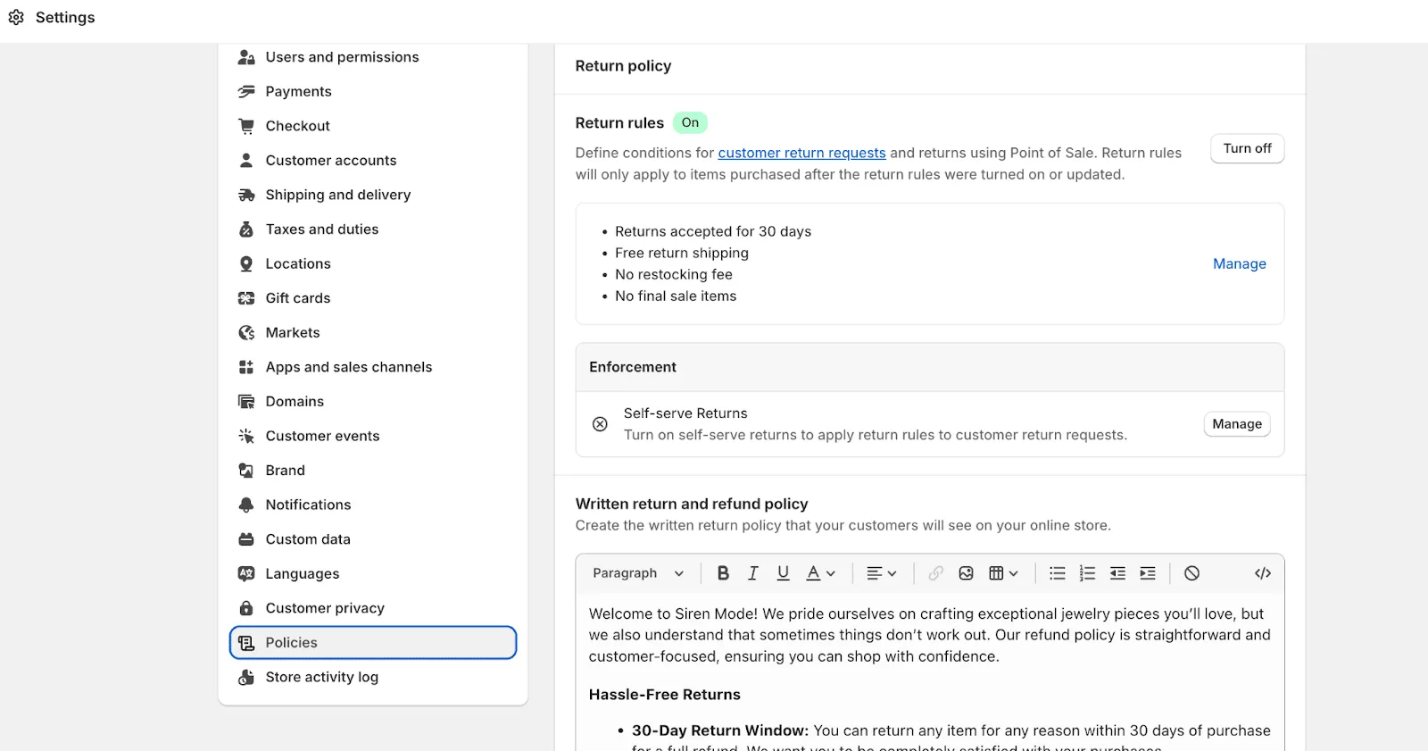Decrease indent in the policy editor

pyautogui.click(x=1117, y=573)
